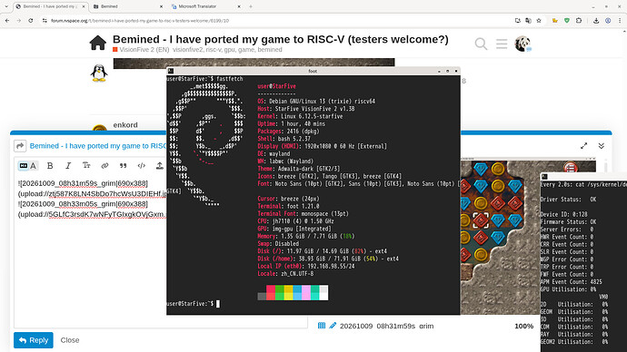Click the columns icon below the preview
Viewport: 627px width, 352px height.
(x=322, y=326)
